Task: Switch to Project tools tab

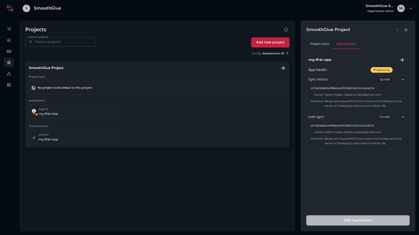Action: tap(319, 44)
